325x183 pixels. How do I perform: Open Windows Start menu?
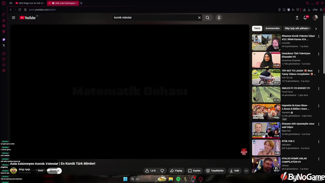(125, 179)
